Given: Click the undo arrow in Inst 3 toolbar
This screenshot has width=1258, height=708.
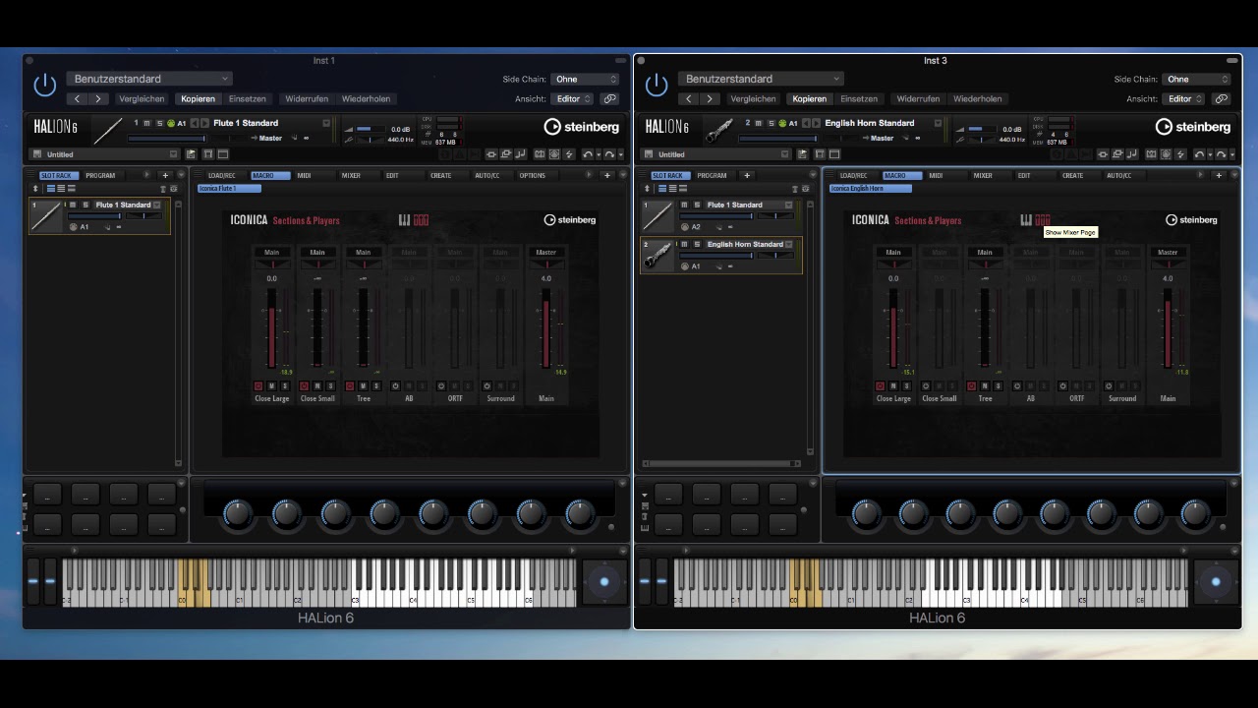Looking at the screenshot, I should 1198,154.
